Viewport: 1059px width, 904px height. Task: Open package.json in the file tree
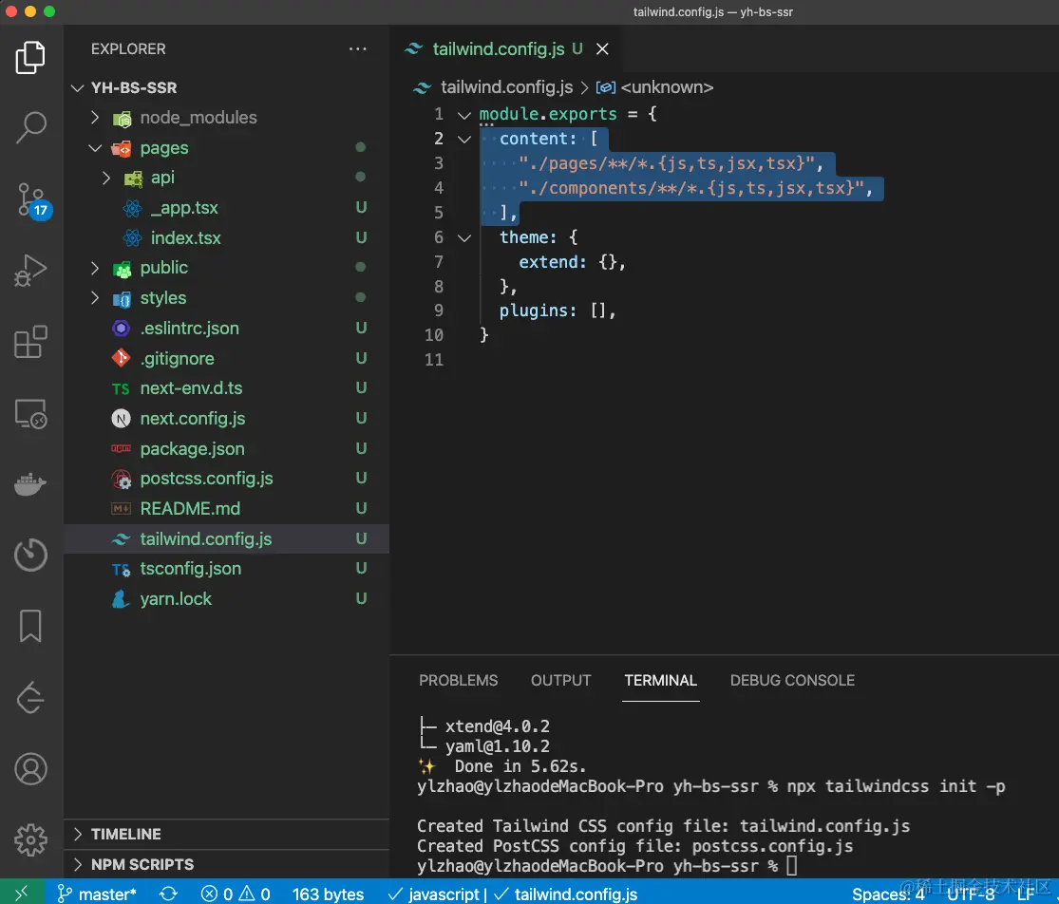192,449
